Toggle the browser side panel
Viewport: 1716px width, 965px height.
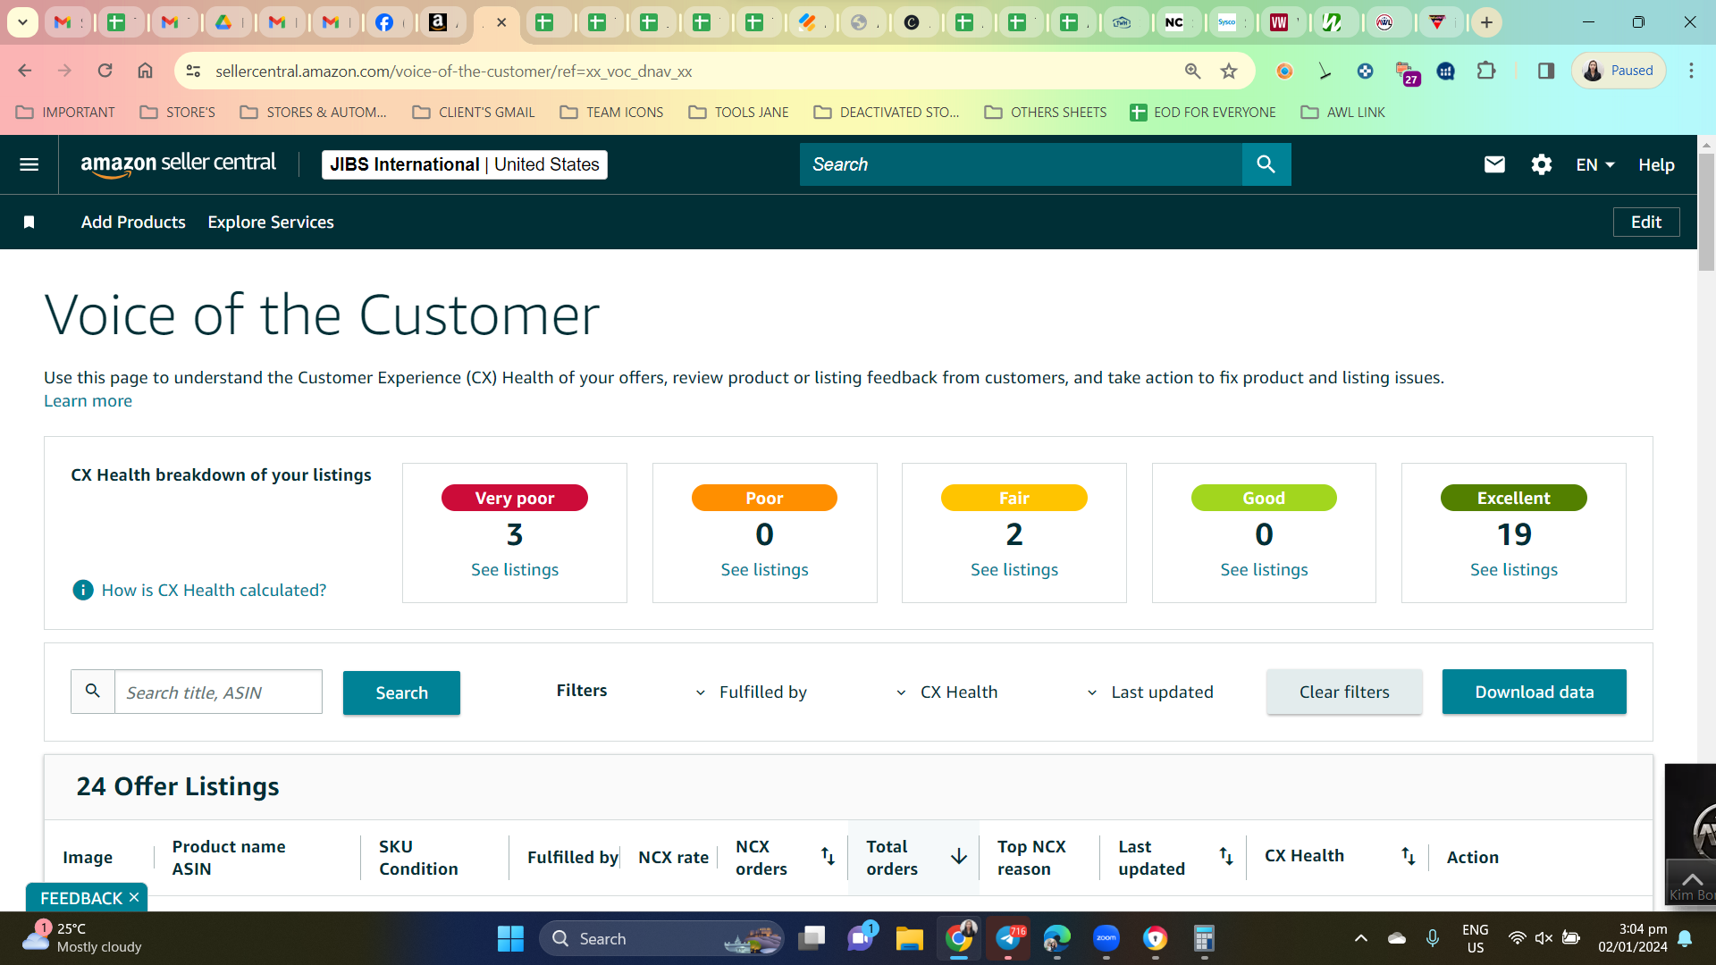tap(1546, 71)
